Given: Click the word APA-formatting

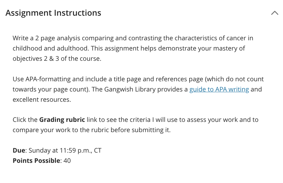Looking at the screenshot, I should pyautogui.click(x=48, y=79).
